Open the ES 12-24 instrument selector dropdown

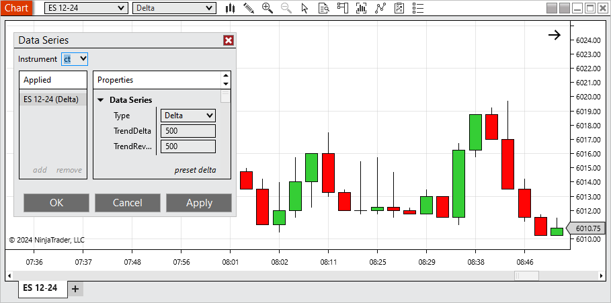click(x=86, y=8)
